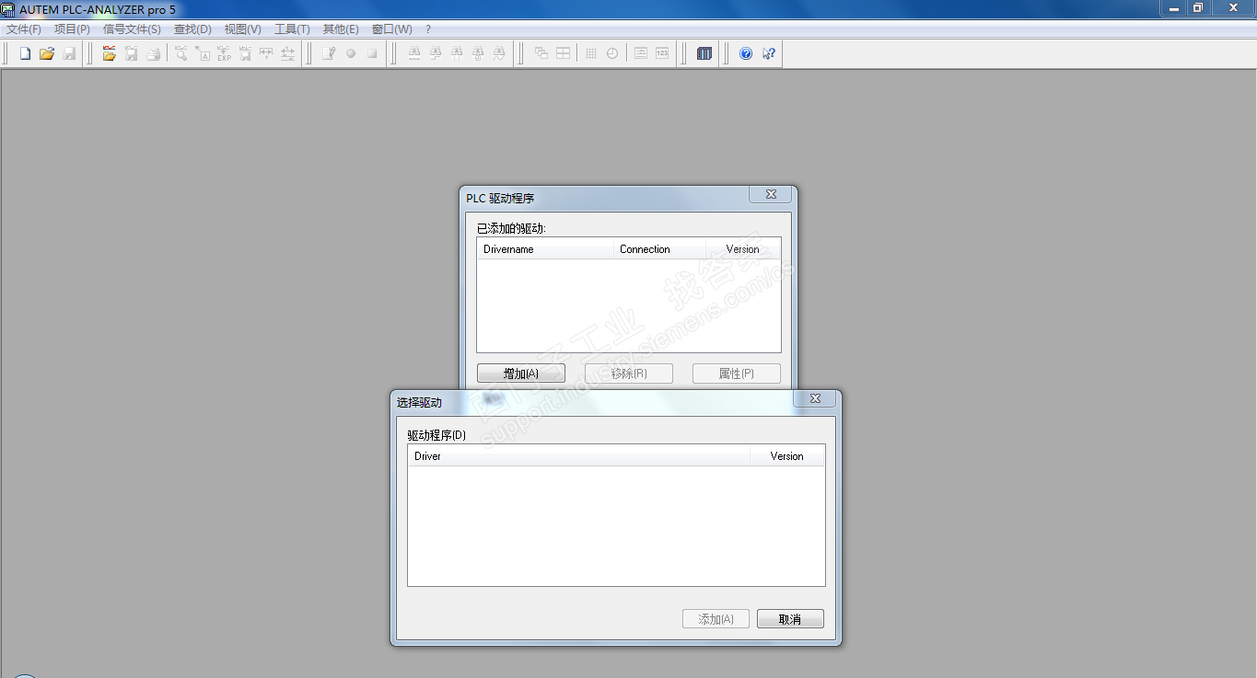Click the grid display icon

tap(591, 53)
